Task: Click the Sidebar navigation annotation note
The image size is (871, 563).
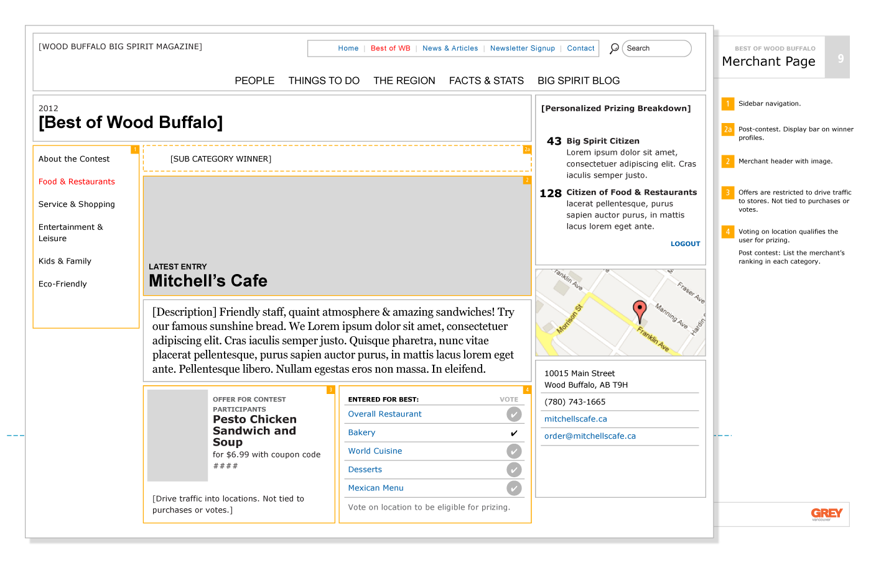Action: tap(770, 104)
